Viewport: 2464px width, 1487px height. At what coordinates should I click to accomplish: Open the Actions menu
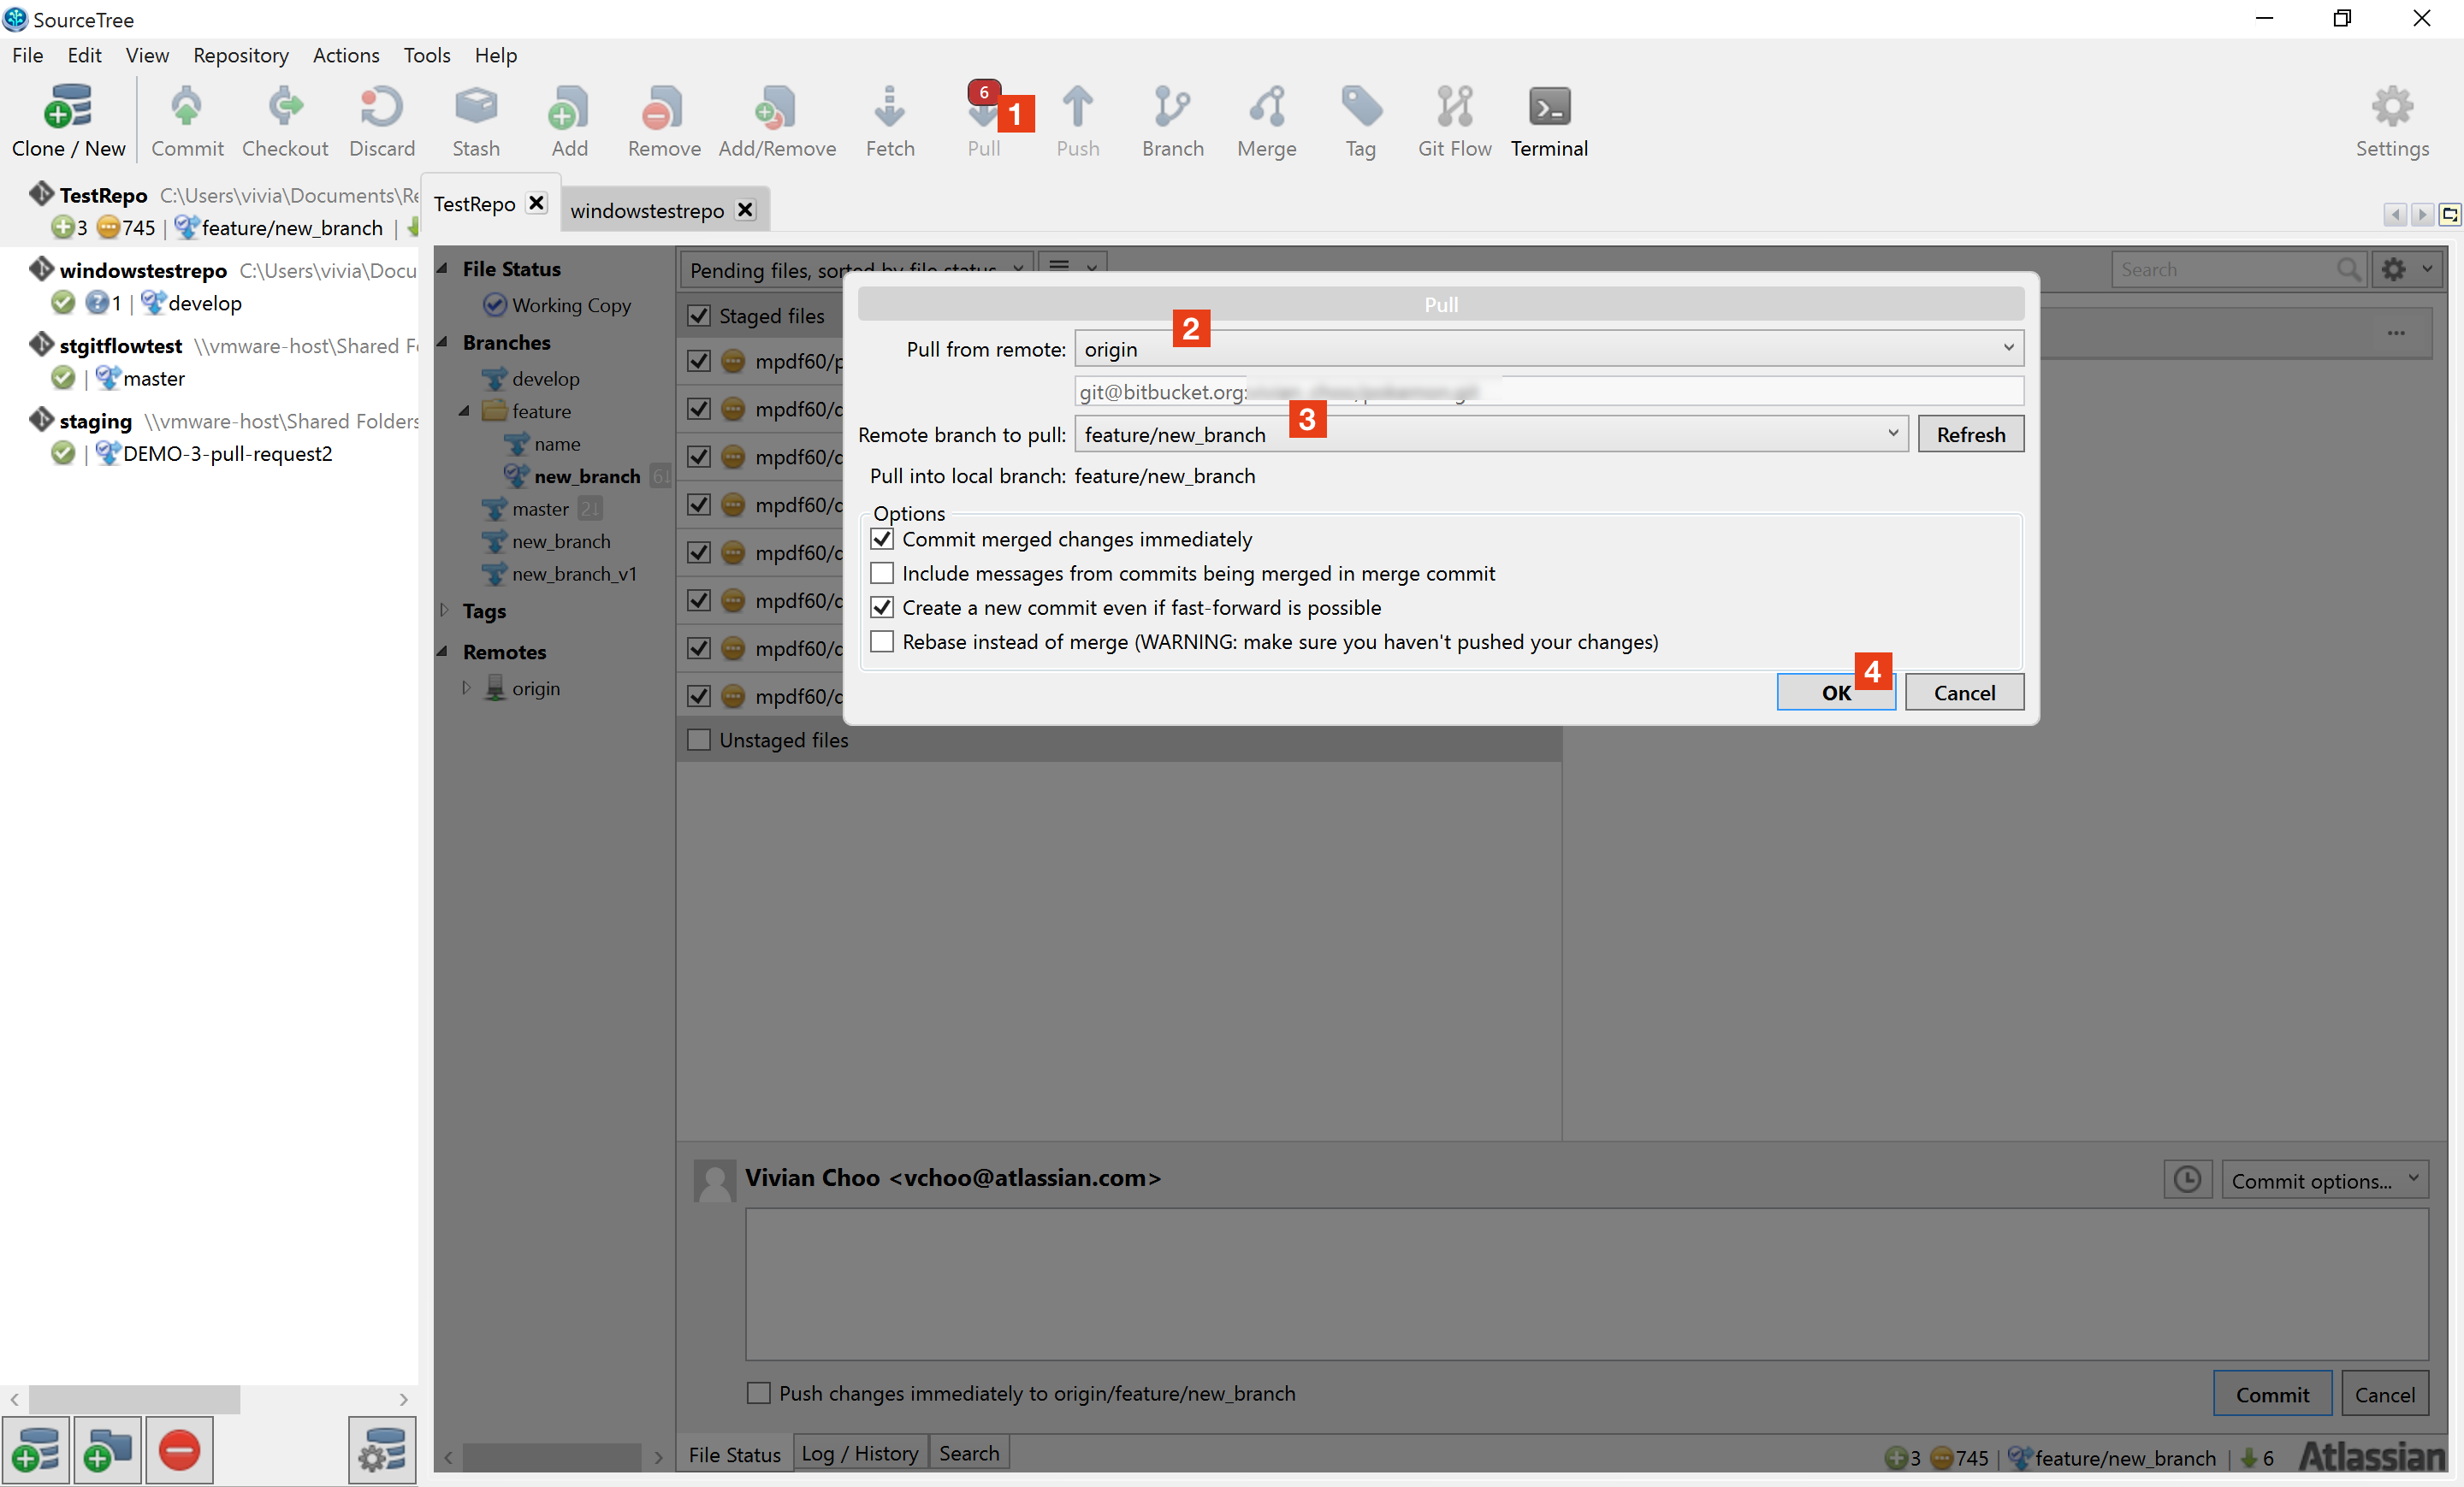pos(346,55)
